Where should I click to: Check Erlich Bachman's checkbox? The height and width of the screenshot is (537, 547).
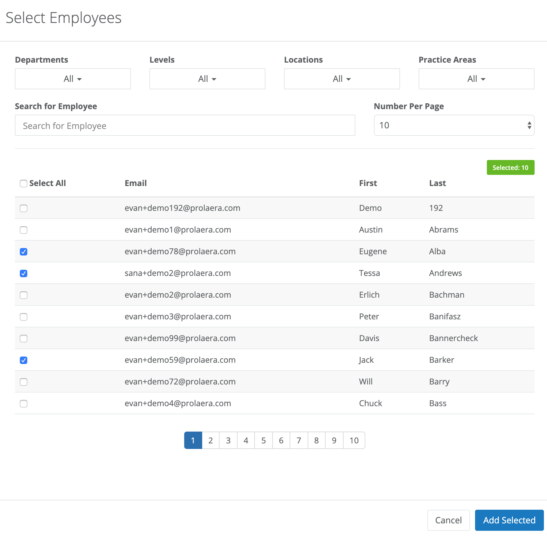point(24,295)
